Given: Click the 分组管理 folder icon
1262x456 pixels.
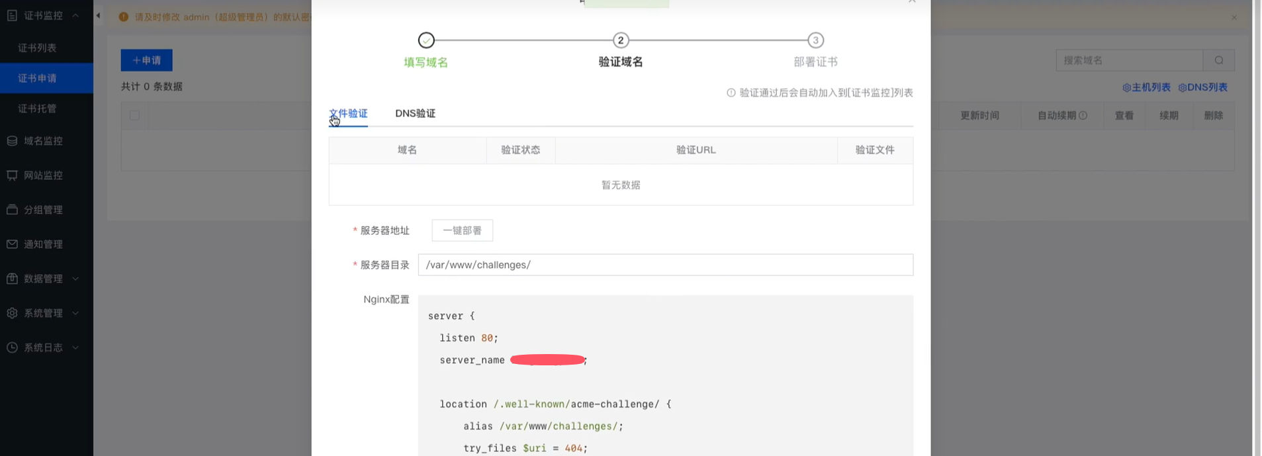Looking at the screenshot, I should coord(12,210).
